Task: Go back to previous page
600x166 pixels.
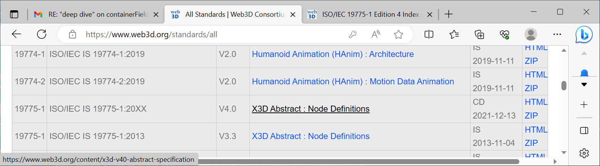Action: pos(16,34)
